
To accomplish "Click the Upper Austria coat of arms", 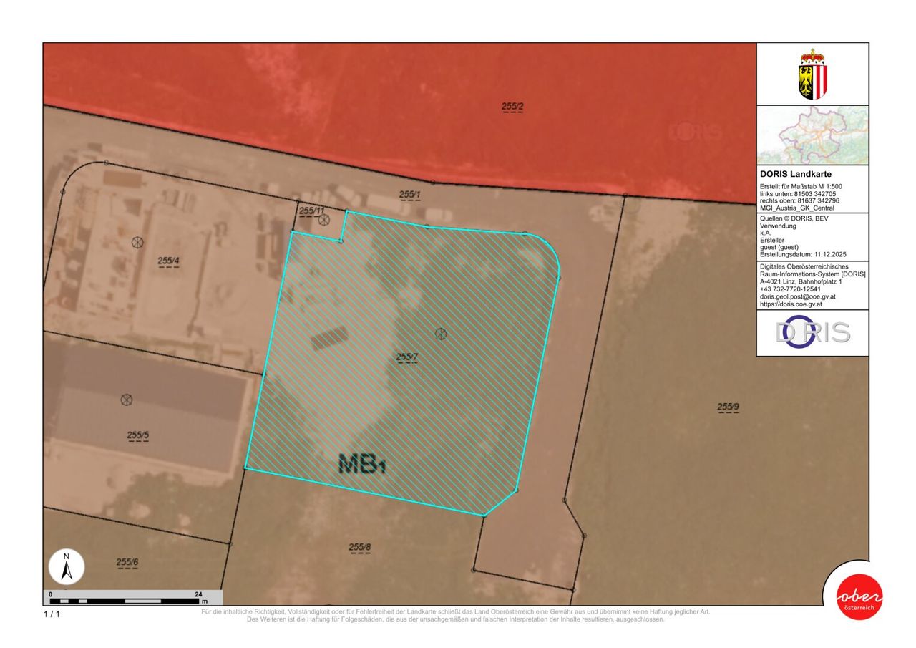I will click(812, 74).
